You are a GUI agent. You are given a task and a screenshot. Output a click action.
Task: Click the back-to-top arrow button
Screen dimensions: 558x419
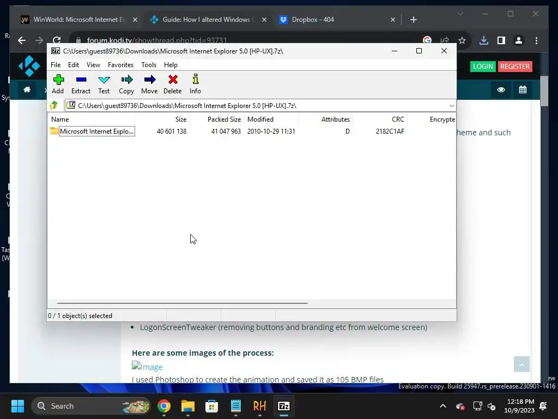tap(521, 364)
